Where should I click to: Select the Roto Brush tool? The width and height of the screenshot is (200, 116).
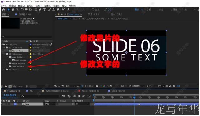coord(63,10)
